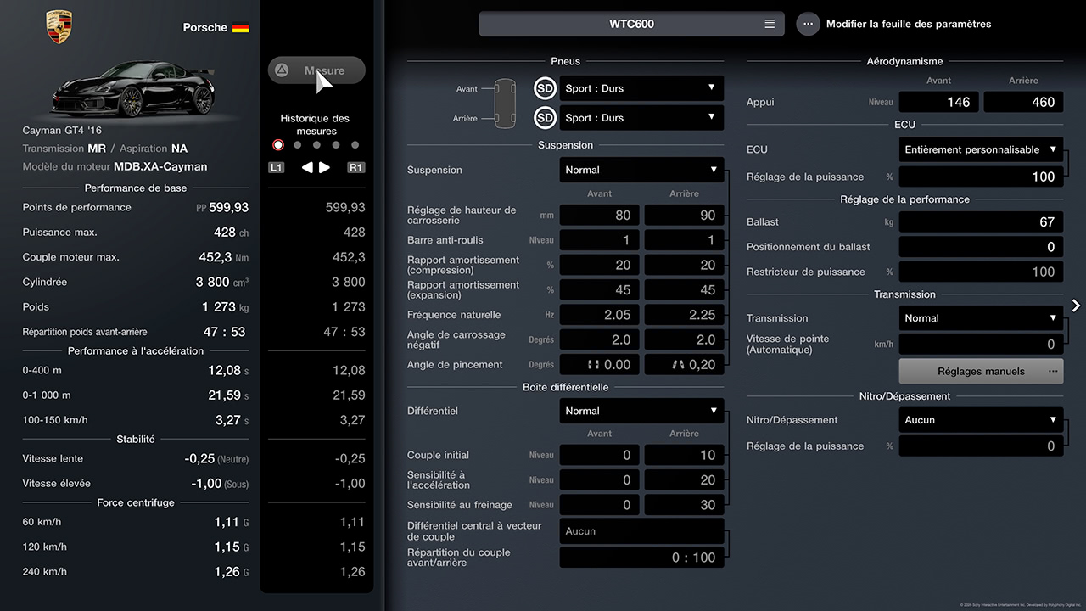Adjust the front Appui downforce value
The width and height of the screenshot is (1086, 611).
(938, 102)
